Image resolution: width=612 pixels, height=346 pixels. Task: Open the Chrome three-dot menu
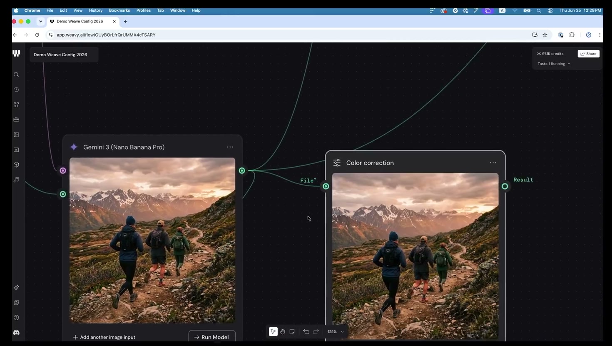(600, 35)
